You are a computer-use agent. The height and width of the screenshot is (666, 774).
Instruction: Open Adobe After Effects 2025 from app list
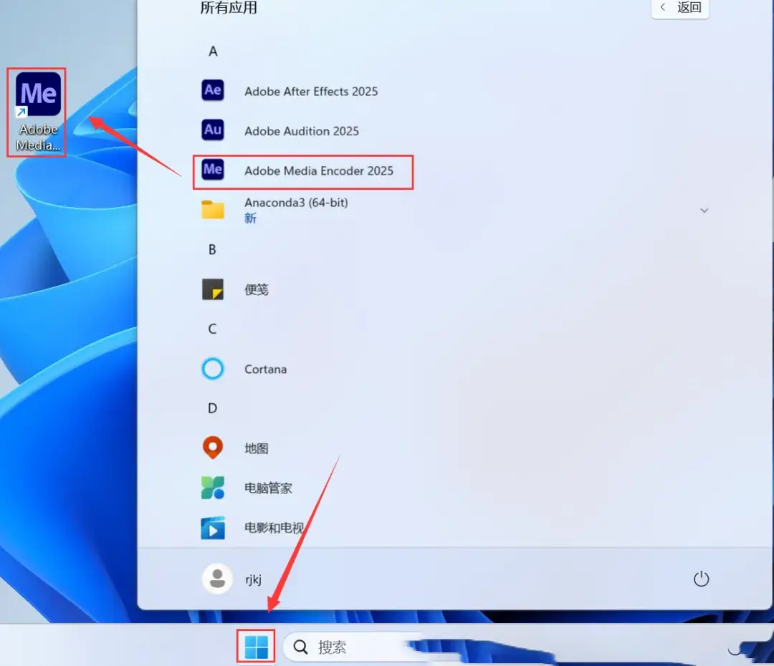tap(310, 91)
